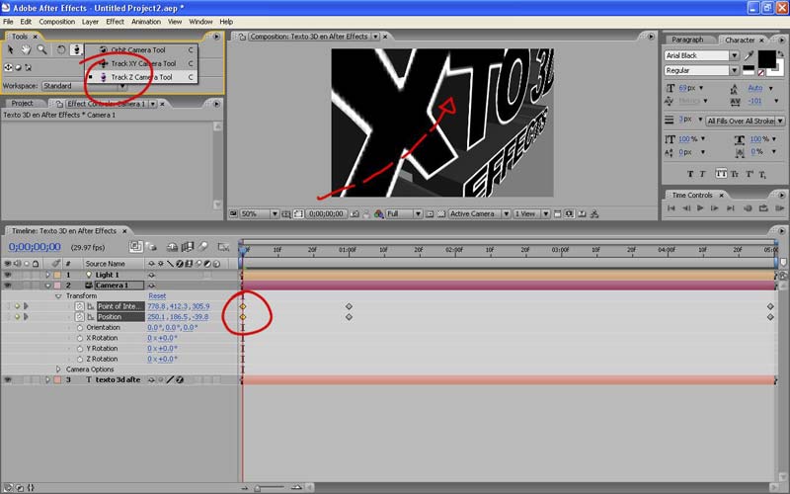Toggle Small Caps text style

[735, 174]
